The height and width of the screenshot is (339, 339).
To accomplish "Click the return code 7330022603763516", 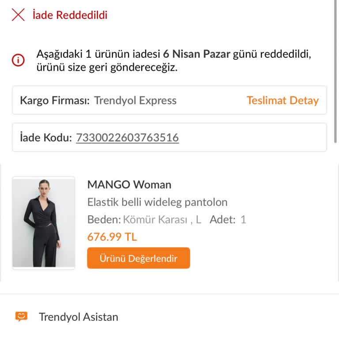I will [127, 137].
